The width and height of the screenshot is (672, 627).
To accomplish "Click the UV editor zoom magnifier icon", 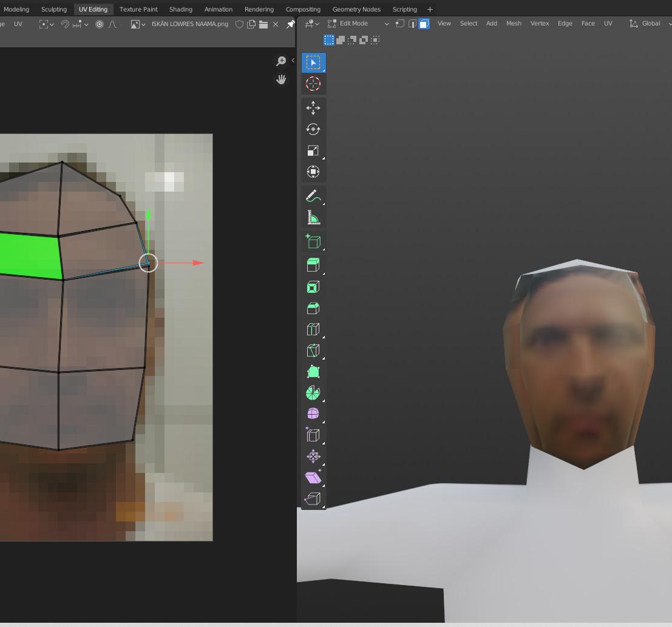I will click(281, 61).
